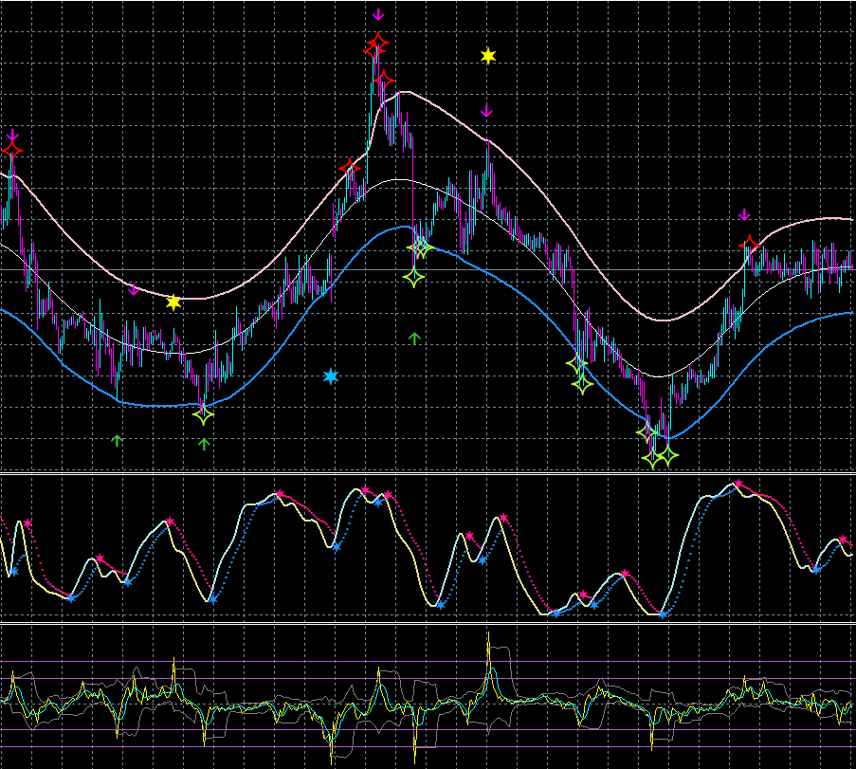Select the red diamond marker at the far left
Viewport: 856px width, 769px height.
pos(12,150)
